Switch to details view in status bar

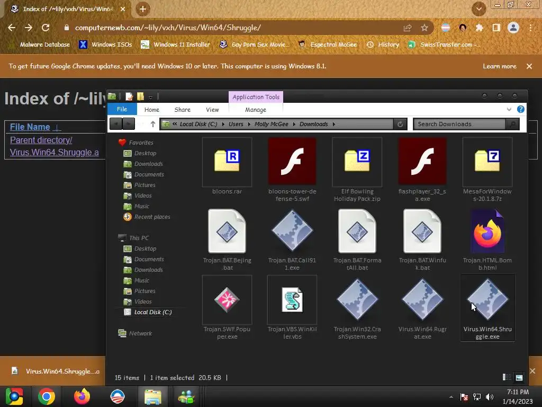(507, 377)
